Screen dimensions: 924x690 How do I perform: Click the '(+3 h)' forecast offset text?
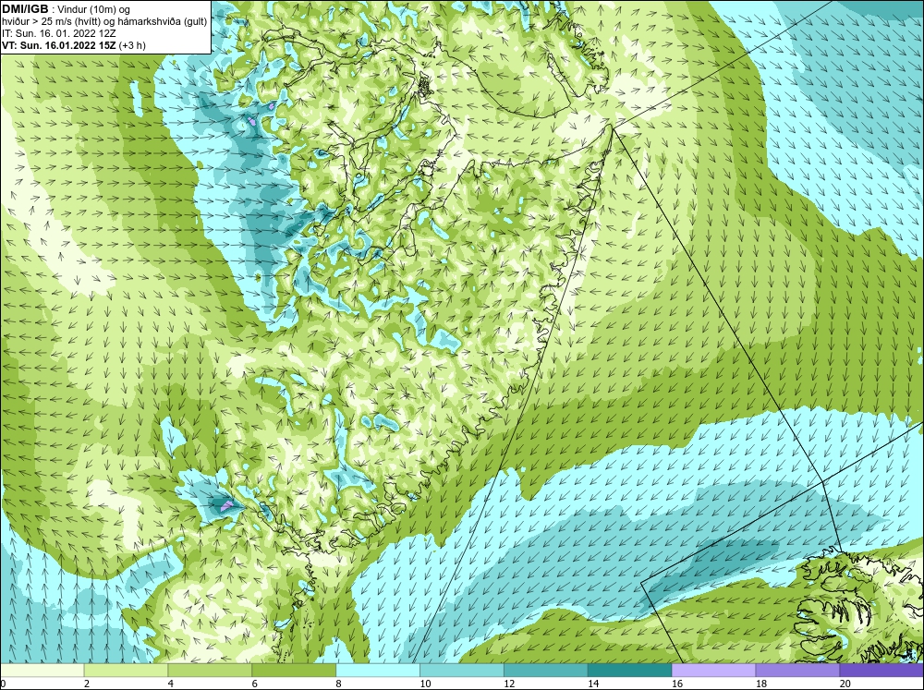click(x=132, y=44)
